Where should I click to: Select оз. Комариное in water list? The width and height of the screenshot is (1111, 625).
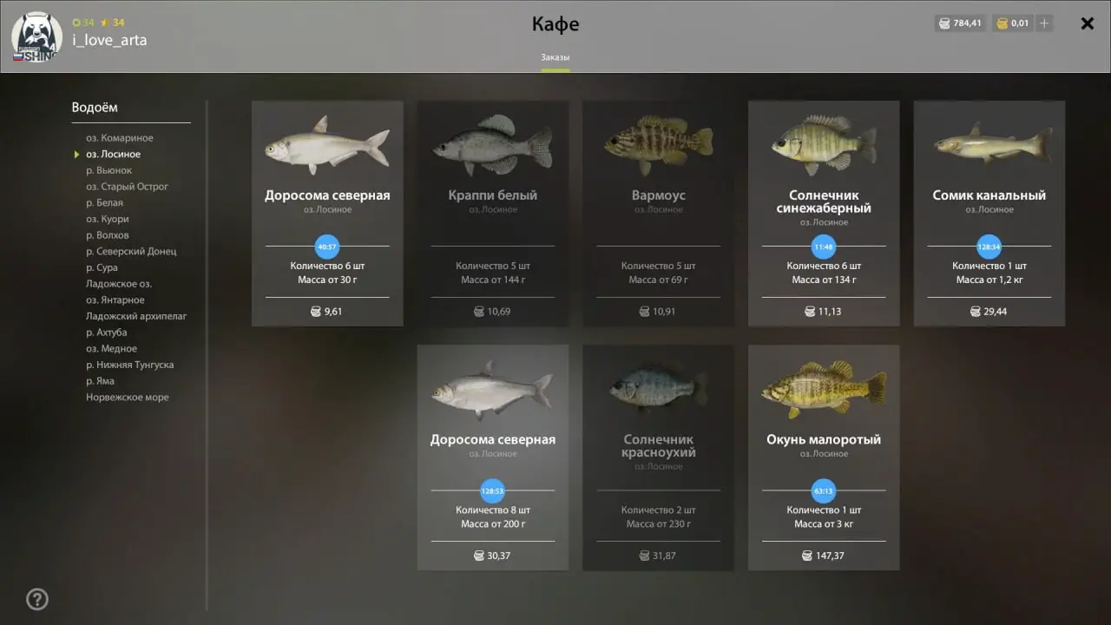coord(120,138)
